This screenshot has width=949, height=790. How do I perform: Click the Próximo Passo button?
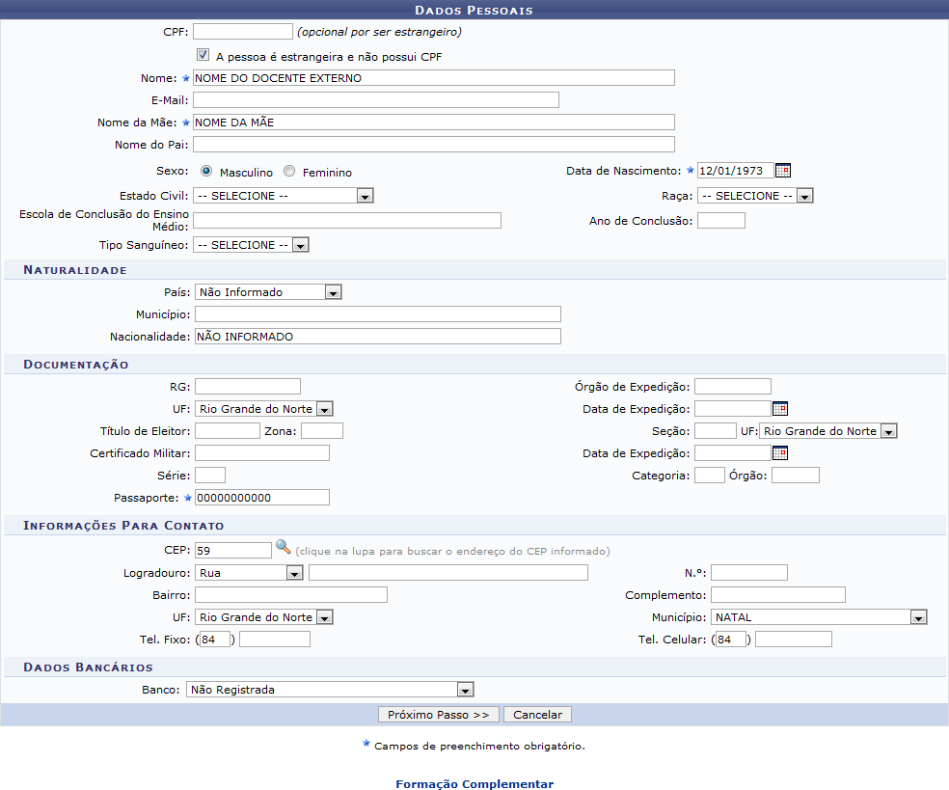click(x=439, y=715)
